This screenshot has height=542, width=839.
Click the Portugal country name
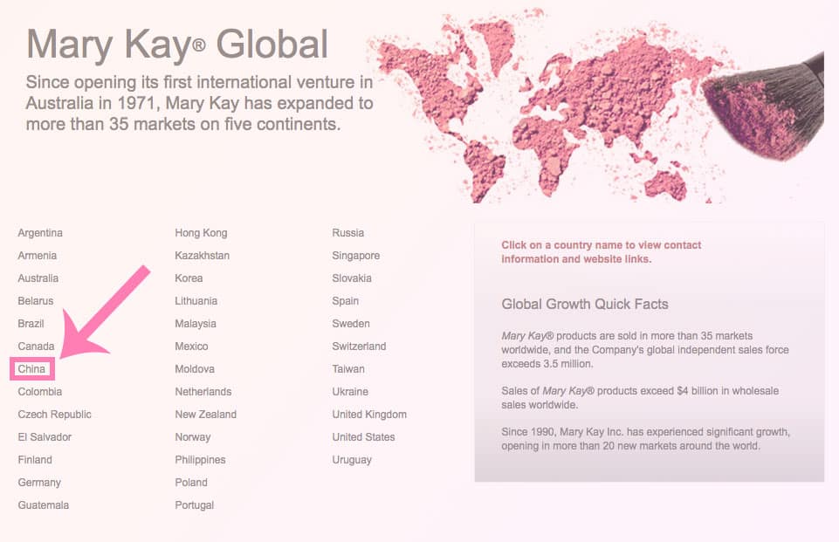click(x=194, y=505)
